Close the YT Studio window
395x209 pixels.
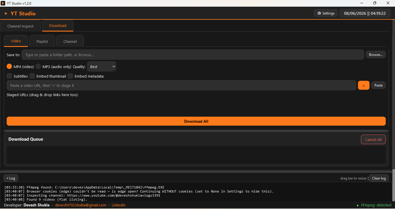[x=388, y=3]
